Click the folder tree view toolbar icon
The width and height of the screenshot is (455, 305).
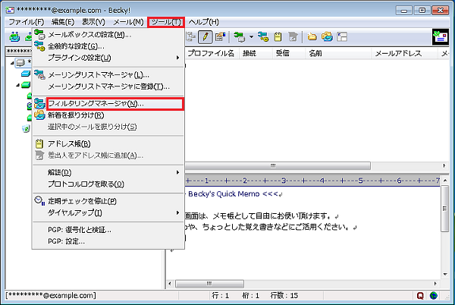tap(190, 37)
